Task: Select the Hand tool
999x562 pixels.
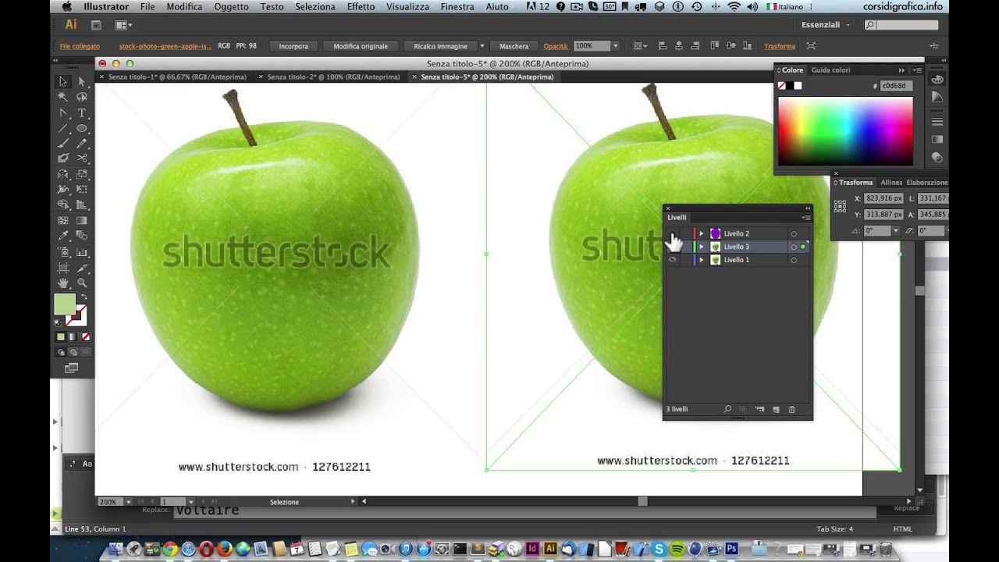Action: coord(63,283)
